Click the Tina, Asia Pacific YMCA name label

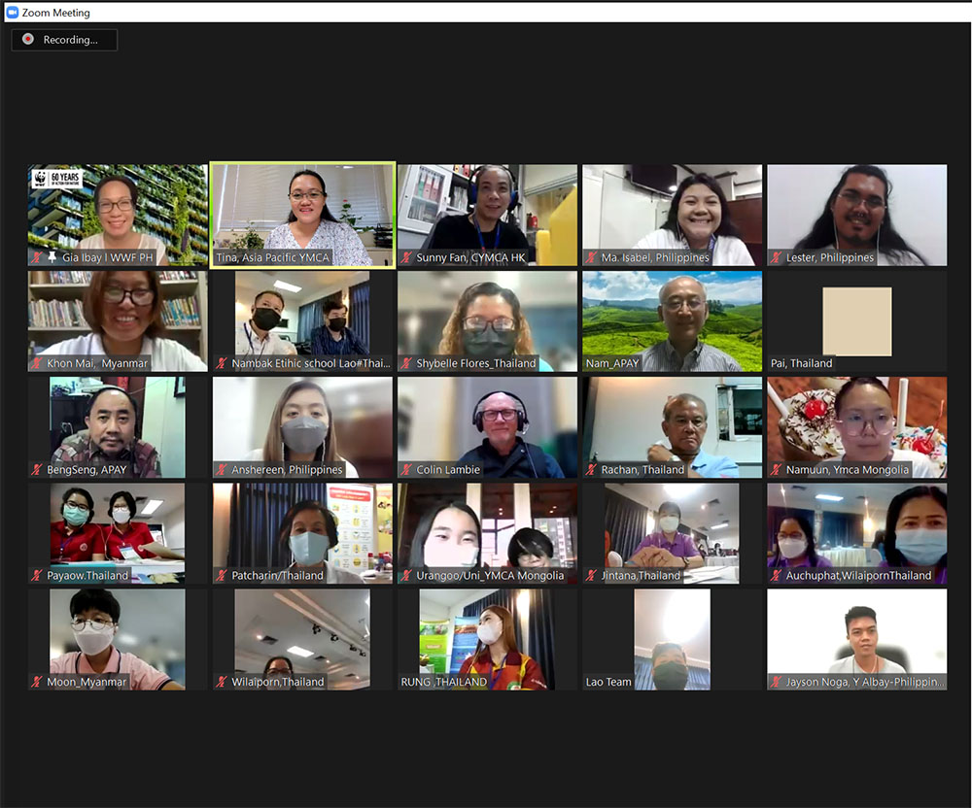point(273,257)
